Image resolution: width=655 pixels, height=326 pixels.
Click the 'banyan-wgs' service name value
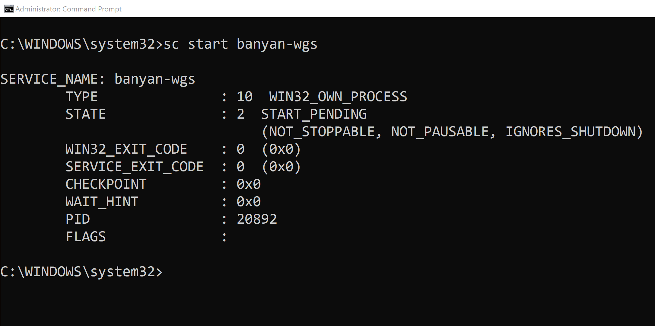[155, 79]
